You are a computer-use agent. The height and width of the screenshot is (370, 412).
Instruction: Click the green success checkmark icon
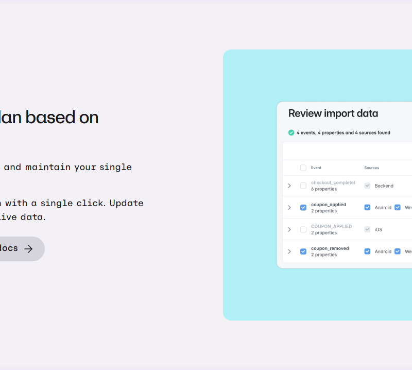pos(291,133)
